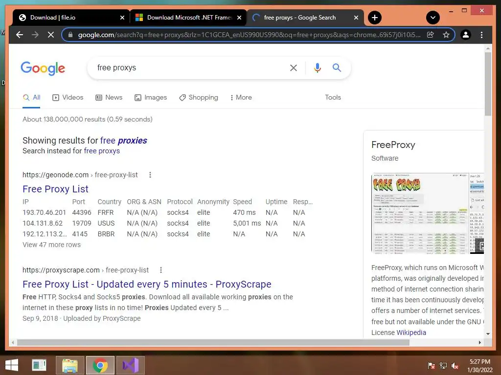Screen dimensions: 501x375
Task: Stop page loading with the X button
Action: coord(51,35)
